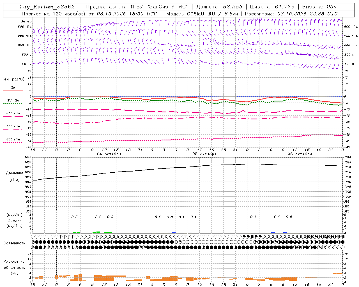The width and height of the screenshot is (359, 287).
Task: Click the (мм/1ч.) precipitation unit label
Action: pyautogui.click(x=15, y=226)
